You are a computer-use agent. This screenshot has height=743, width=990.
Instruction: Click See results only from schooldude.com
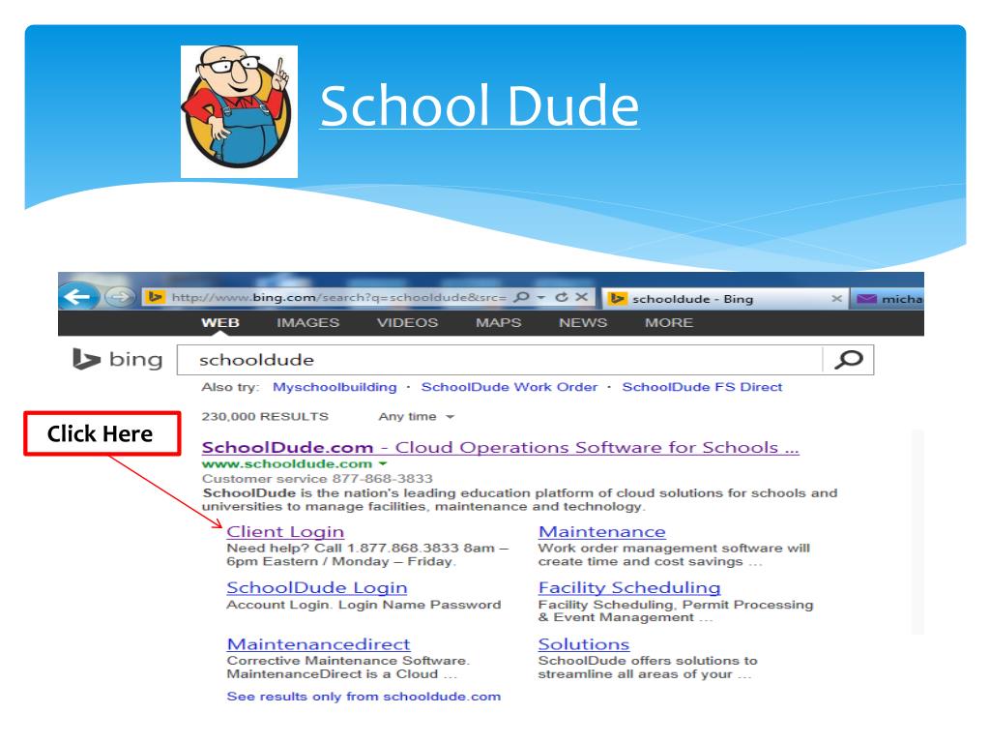[364, 697]
